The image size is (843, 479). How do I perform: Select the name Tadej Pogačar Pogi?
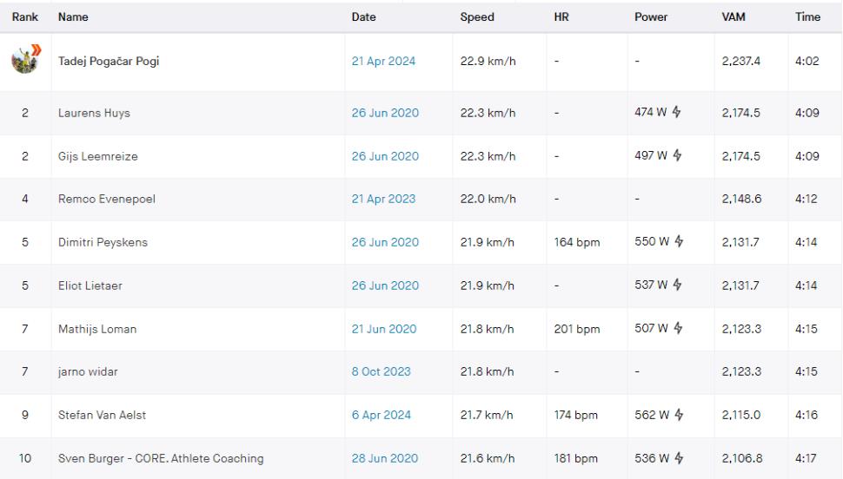tap(109, 62)
